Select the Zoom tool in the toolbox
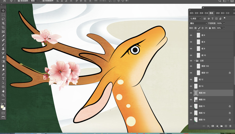 3,95
